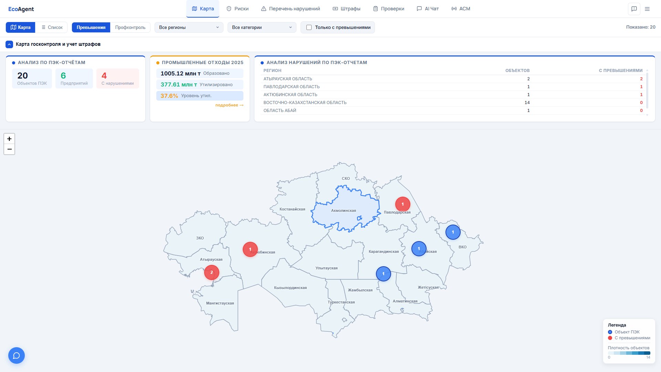This screenshot has width=661, height=372.
Task: Select the Кызылординская region on map
Action: (x=290, y=288)
